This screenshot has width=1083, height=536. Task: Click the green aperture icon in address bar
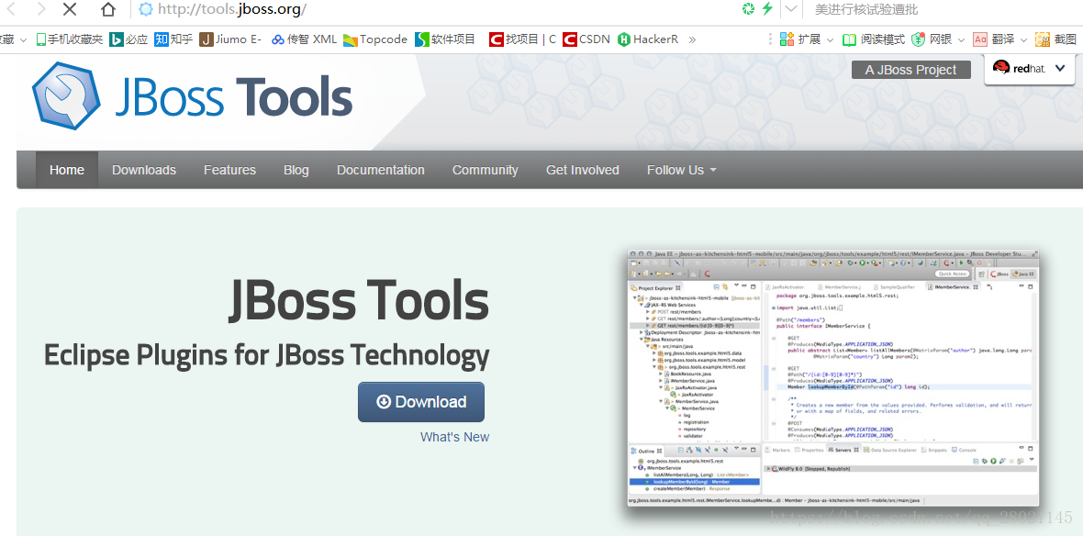tap(748, 9)
